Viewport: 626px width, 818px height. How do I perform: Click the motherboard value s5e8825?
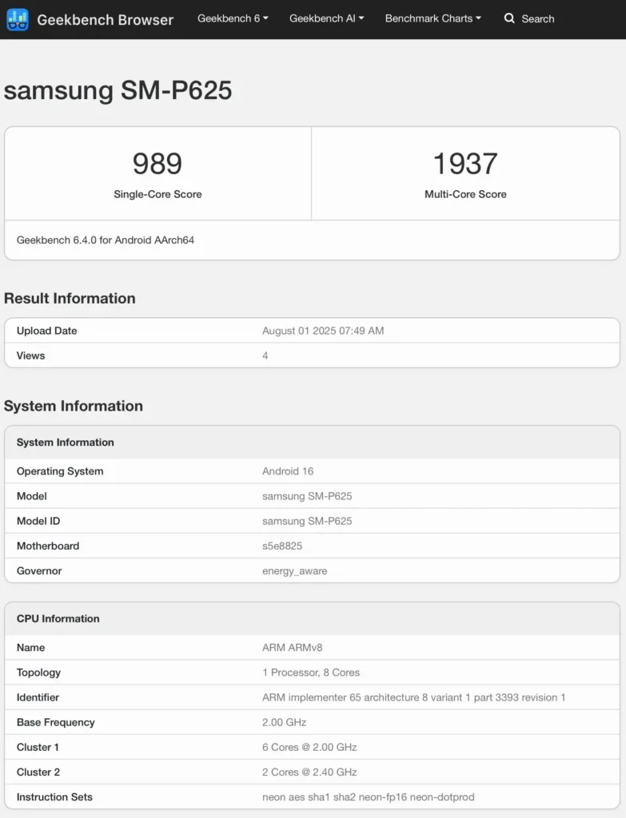(x=282, y=546)
